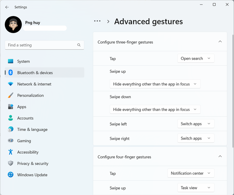The height and width of the screenshot is (195, 234).
Task: Open four-finger Tap Notification center dropdown
Action: [191, 173]
